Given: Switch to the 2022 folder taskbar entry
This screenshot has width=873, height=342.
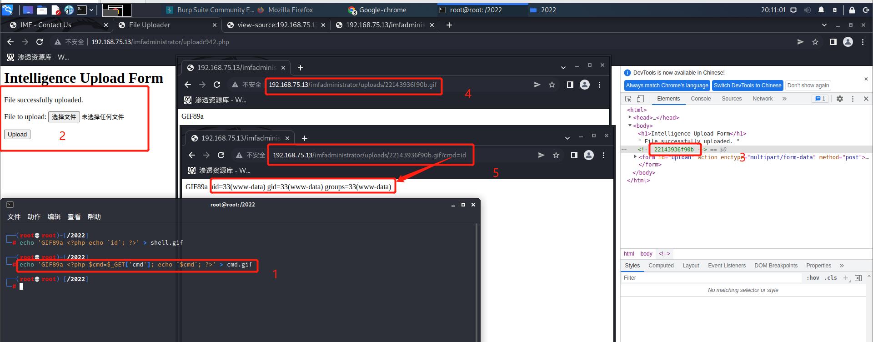Looking at the screenshot, I should 543,10.
